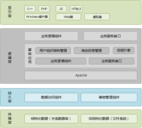
Task: Click the 角色权限管理 box
Action: pos(92,50)
